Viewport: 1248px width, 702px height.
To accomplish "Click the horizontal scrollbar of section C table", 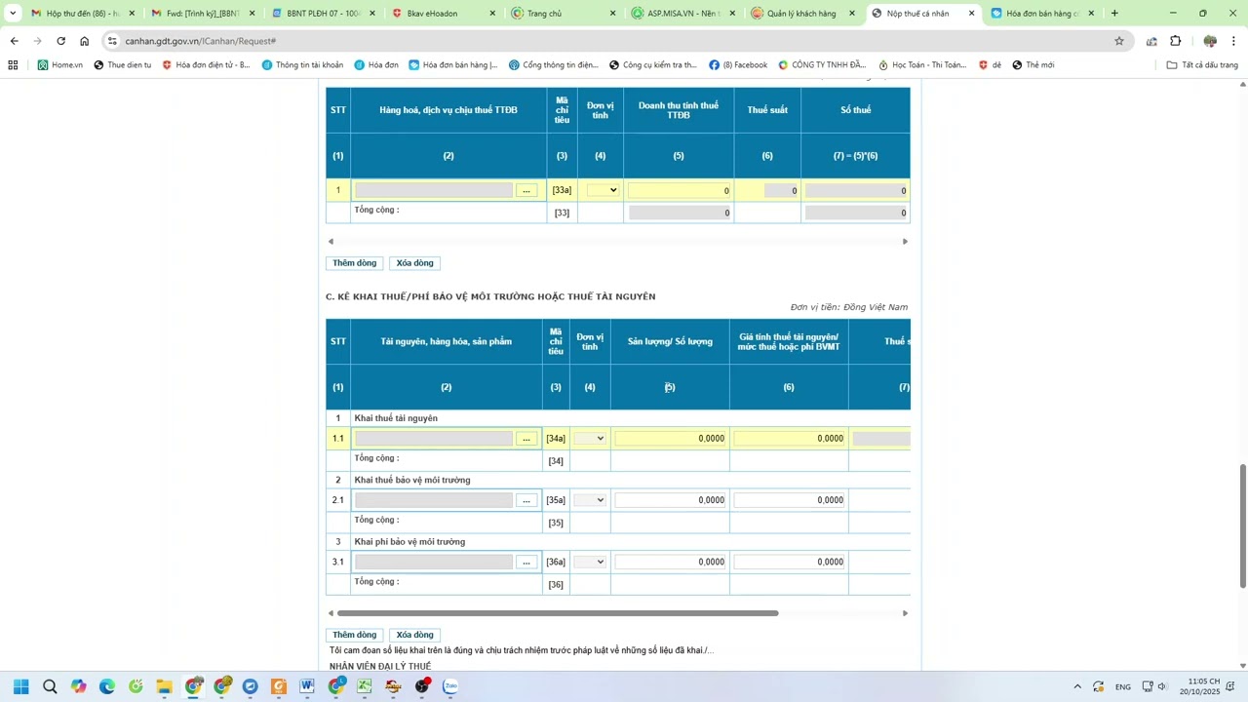I will (x=558, y=613).
